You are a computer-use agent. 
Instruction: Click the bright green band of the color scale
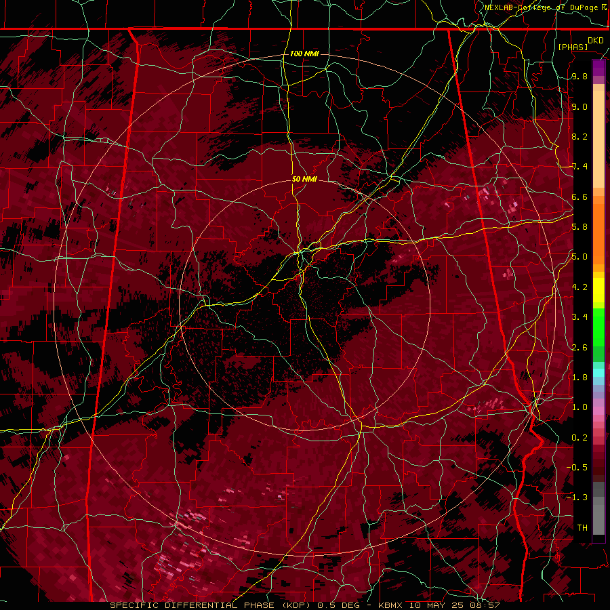(x=598, y=327)
